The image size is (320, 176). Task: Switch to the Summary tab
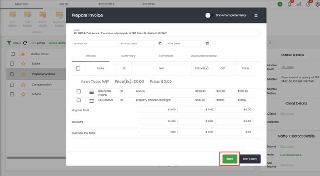pos(128,56)
